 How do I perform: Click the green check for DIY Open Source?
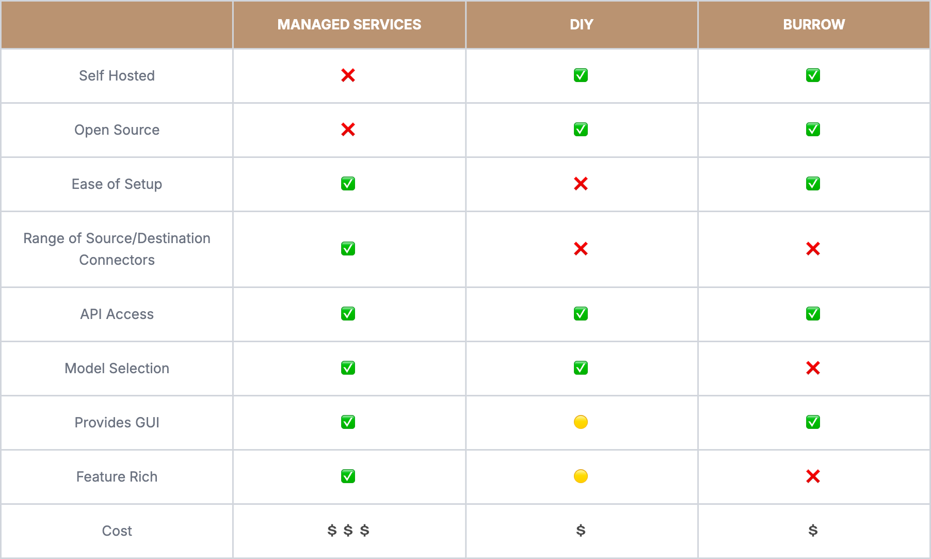(x=581, y=130)
